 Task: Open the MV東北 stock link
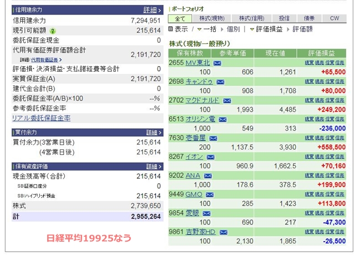tap(197, 63)
